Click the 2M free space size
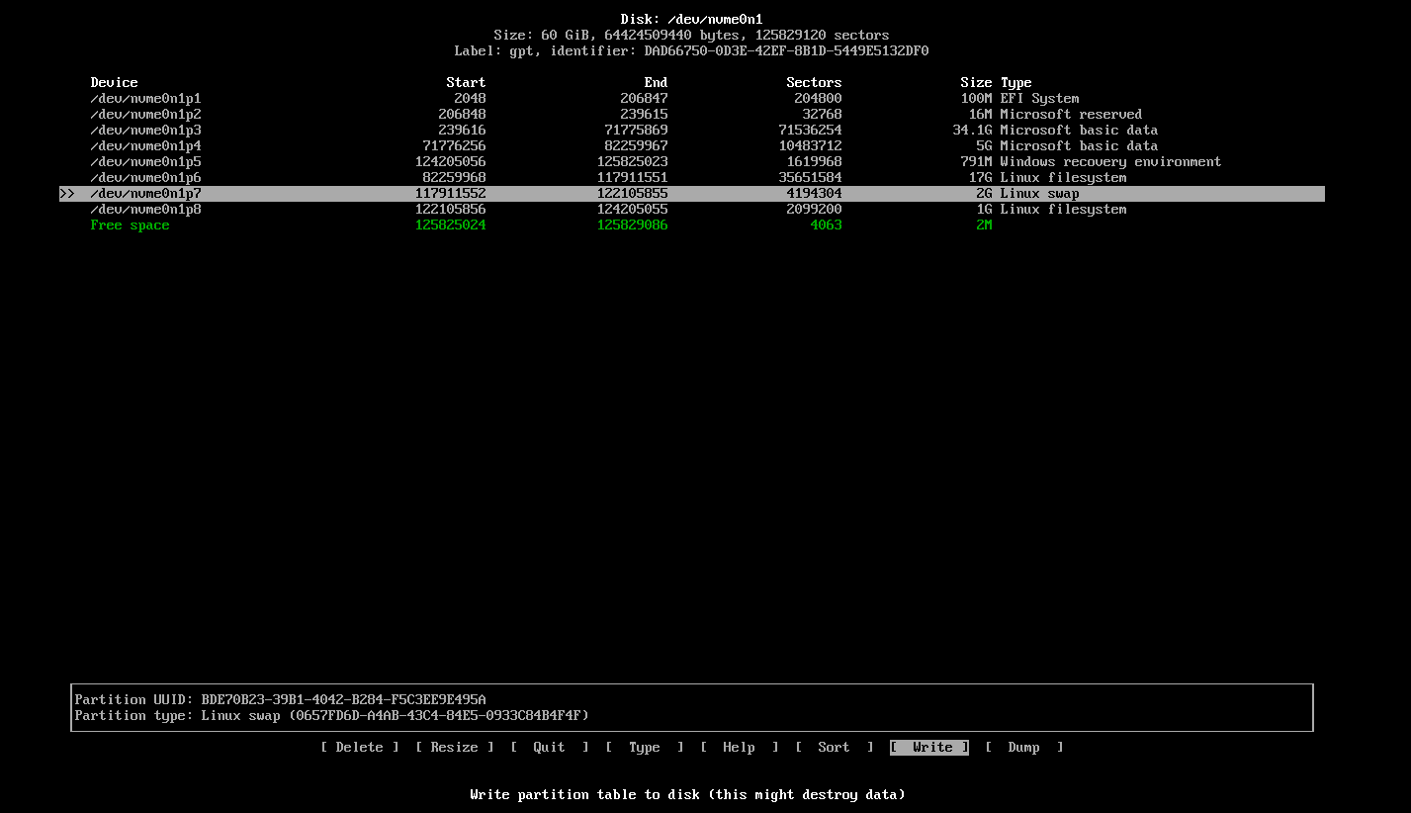The height and width of the screenshot is (813, 1411). 985,226
